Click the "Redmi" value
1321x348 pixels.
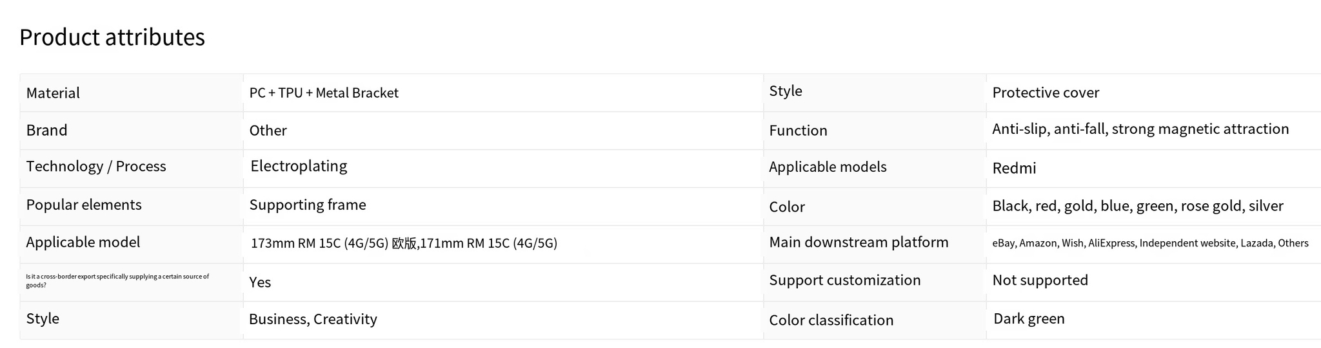1014,169
